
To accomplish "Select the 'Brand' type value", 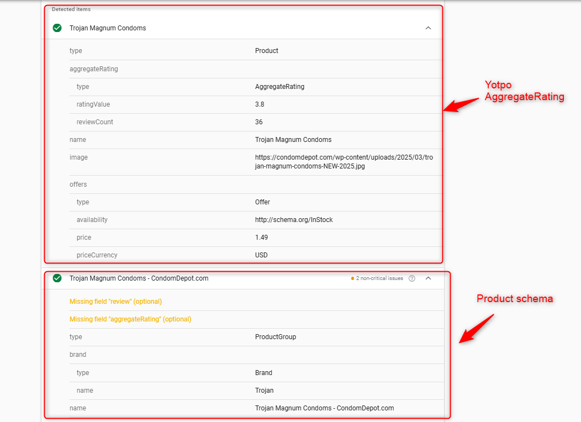I will [263, 373].
